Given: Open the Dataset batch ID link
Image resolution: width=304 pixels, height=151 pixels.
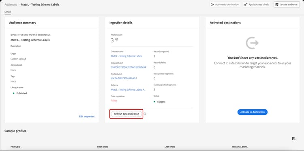Looking at the screenshot, I should pyautogui.click(x=128, y=67).
